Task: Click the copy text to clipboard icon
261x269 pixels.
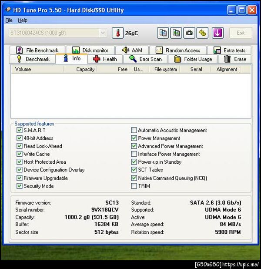Action: (x=163, y=33)
